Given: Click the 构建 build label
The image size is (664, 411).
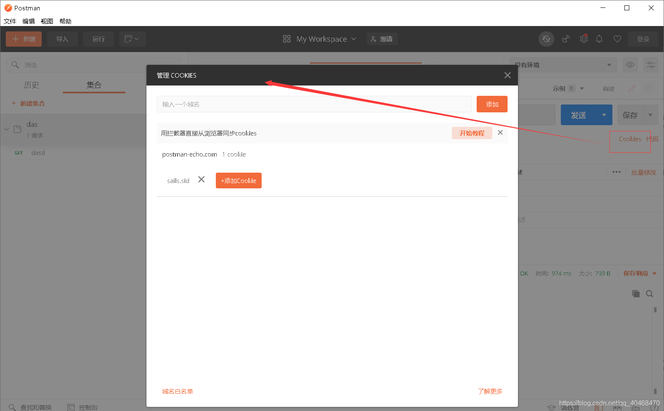Looking at the screenshot, I should (608, 89).
